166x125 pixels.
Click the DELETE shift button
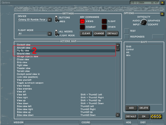(x=144, y=108)
